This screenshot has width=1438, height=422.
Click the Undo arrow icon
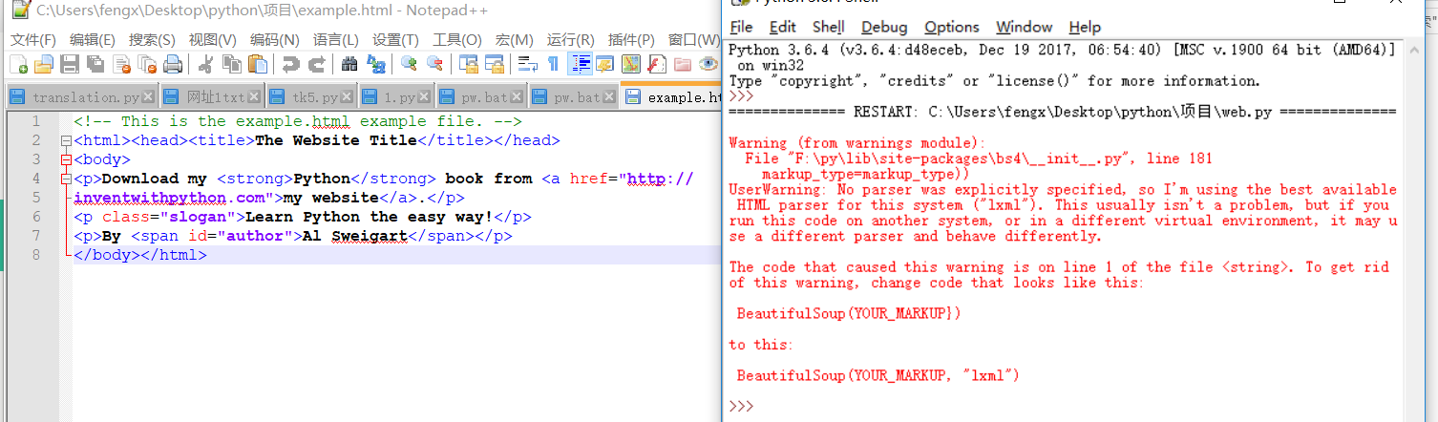[288, 64]
